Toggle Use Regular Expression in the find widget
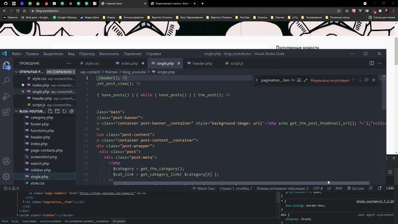The width and height of the screenshot is (398, 224). tap(305, 80)
